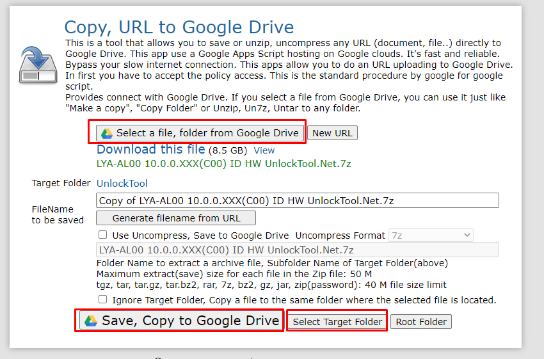Click the Root Folder button
Screen dimensions: 544x359
point(421,321)
